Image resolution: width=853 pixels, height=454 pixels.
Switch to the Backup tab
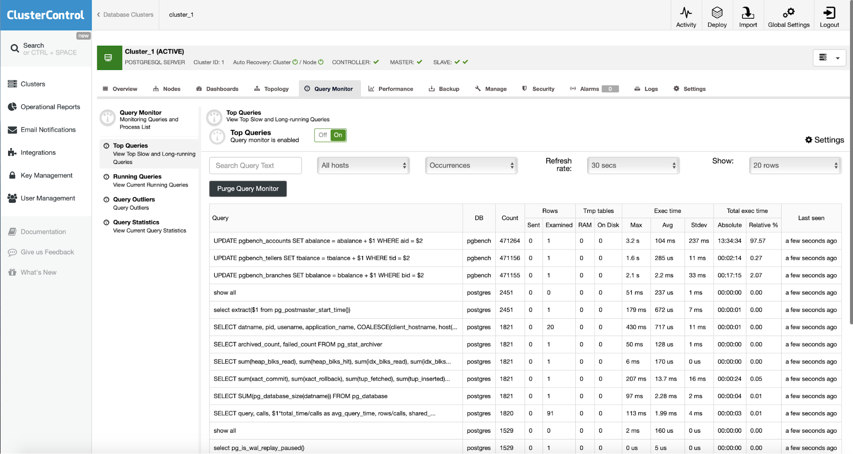[x=444, y=89]
